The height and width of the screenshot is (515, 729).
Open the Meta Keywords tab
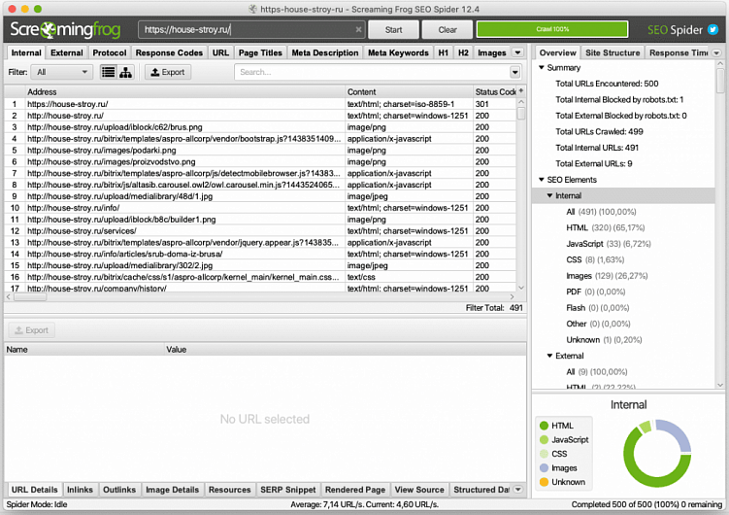pos(398,53)
